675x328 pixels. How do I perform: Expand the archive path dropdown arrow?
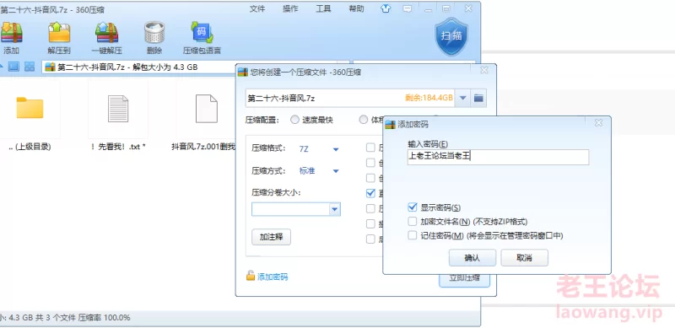pos(462,98)
